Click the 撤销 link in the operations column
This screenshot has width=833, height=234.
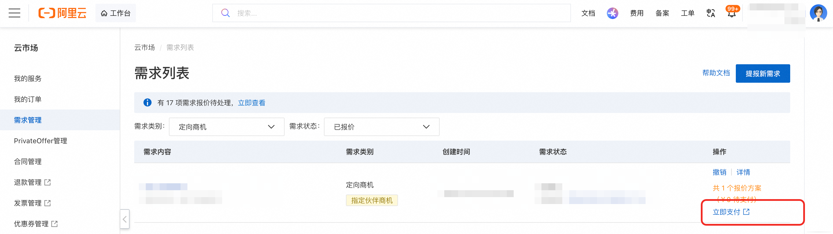[x=719, y=172]
